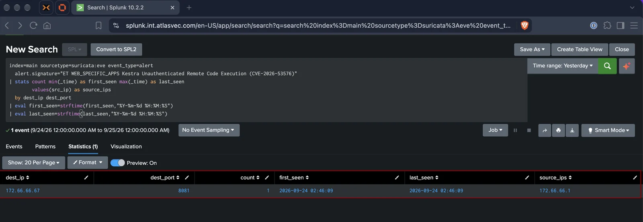Viewport: 643px width, 222px height.
Task: Click the 8081 dest_port value
Action: [184, 191]
